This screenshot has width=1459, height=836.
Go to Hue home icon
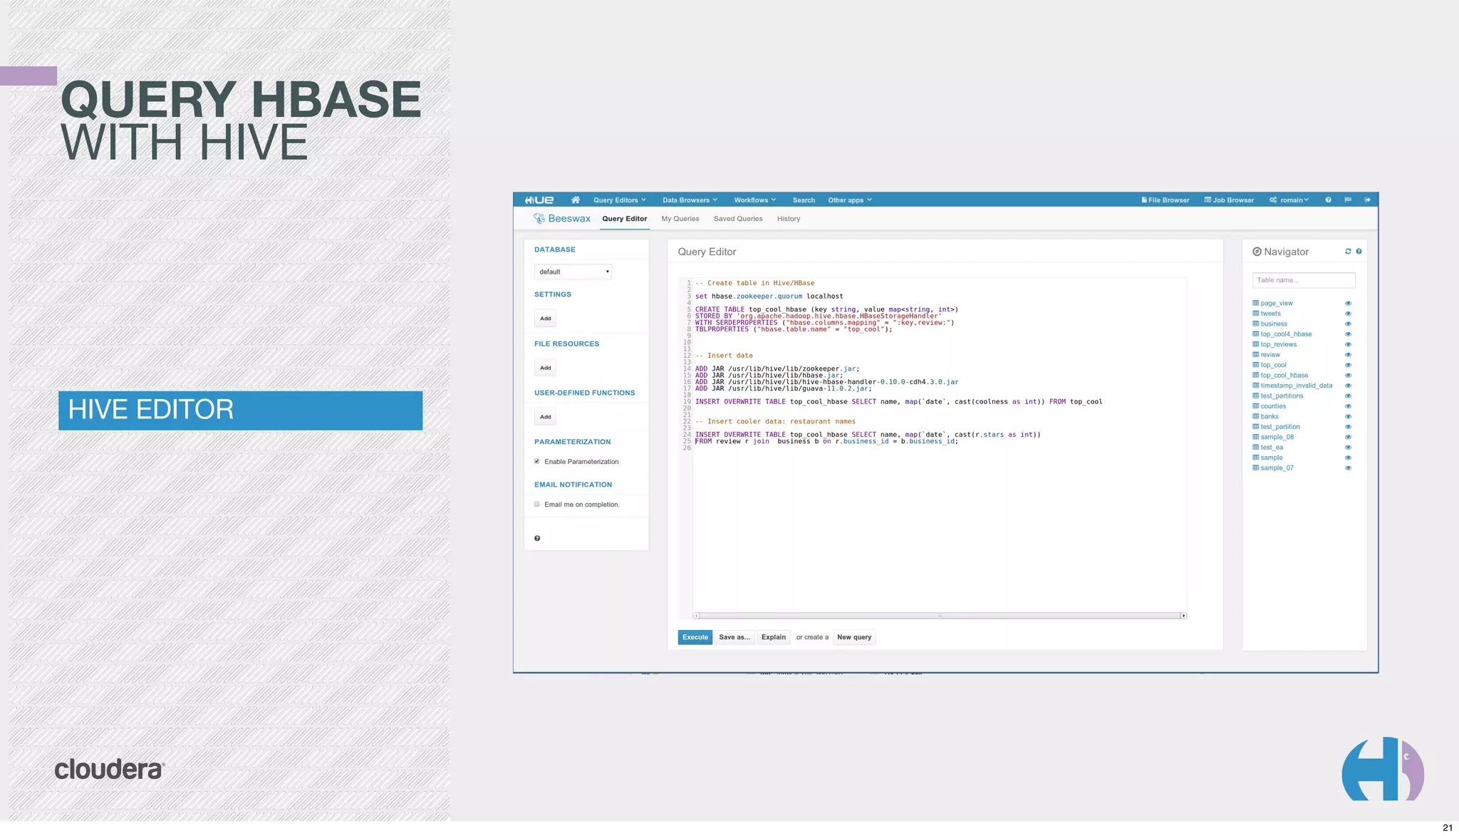point(575,200)
